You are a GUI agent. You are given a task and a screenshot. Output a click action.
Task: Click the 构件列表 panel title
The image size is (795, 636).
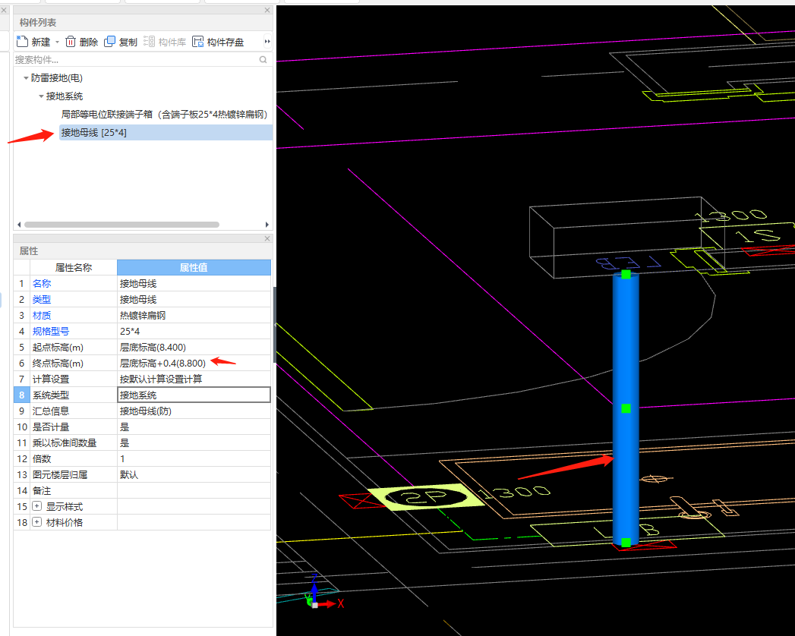[x=38, y=22]
